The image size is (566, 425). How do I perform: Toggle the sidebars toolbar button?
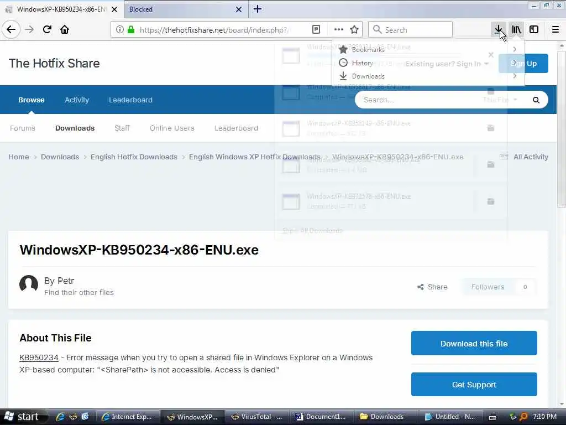click(x=534, y=29)
